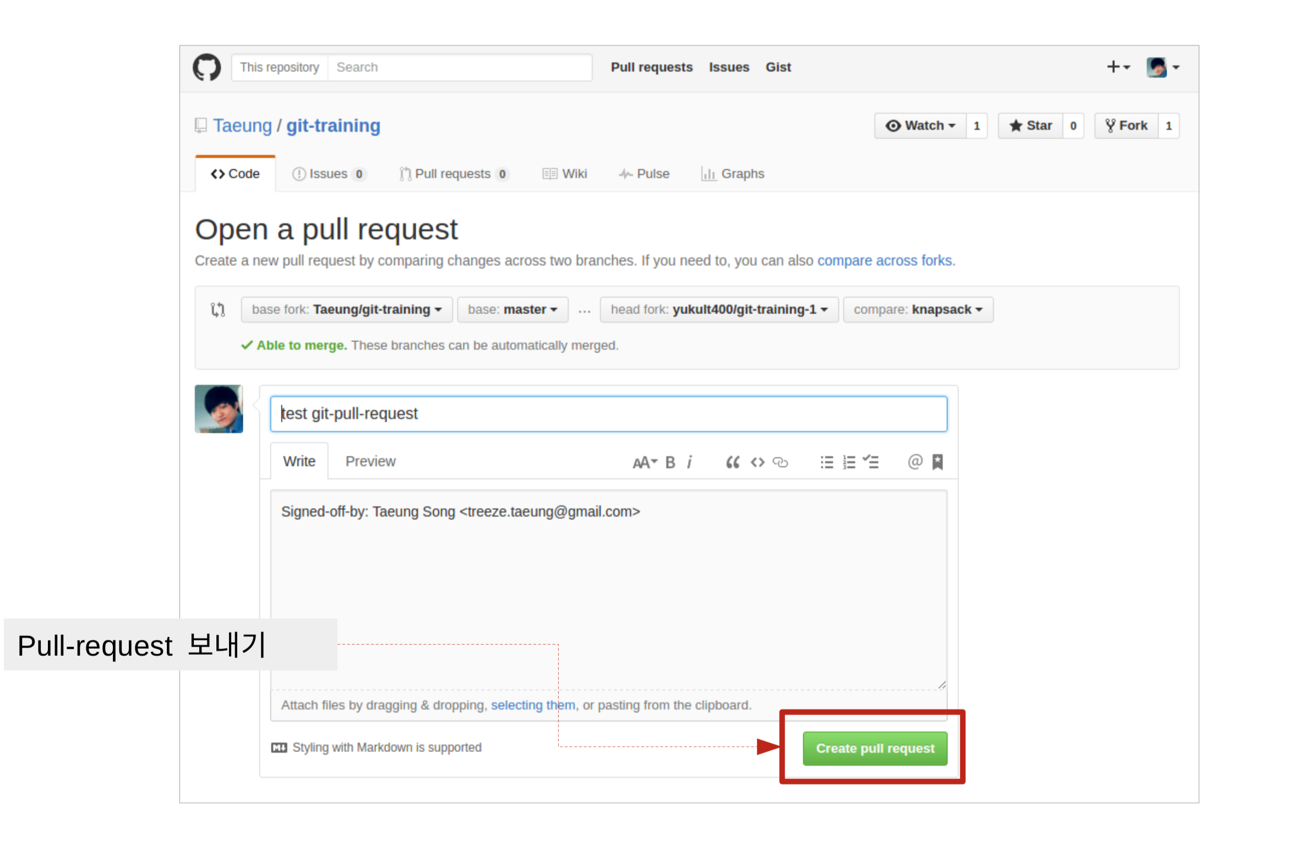
Task: Expand the base fork Taeung/git-training dropdown
Action: pos(346,310)
